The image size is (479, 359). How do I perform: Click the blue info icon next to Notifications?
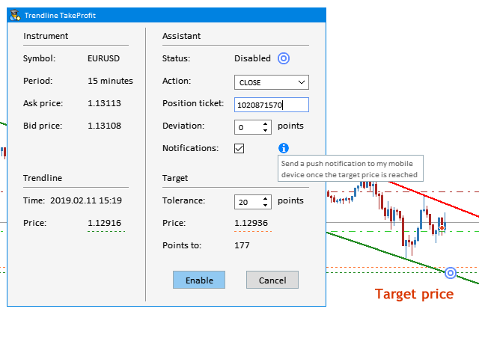click(x=284, y=148)
